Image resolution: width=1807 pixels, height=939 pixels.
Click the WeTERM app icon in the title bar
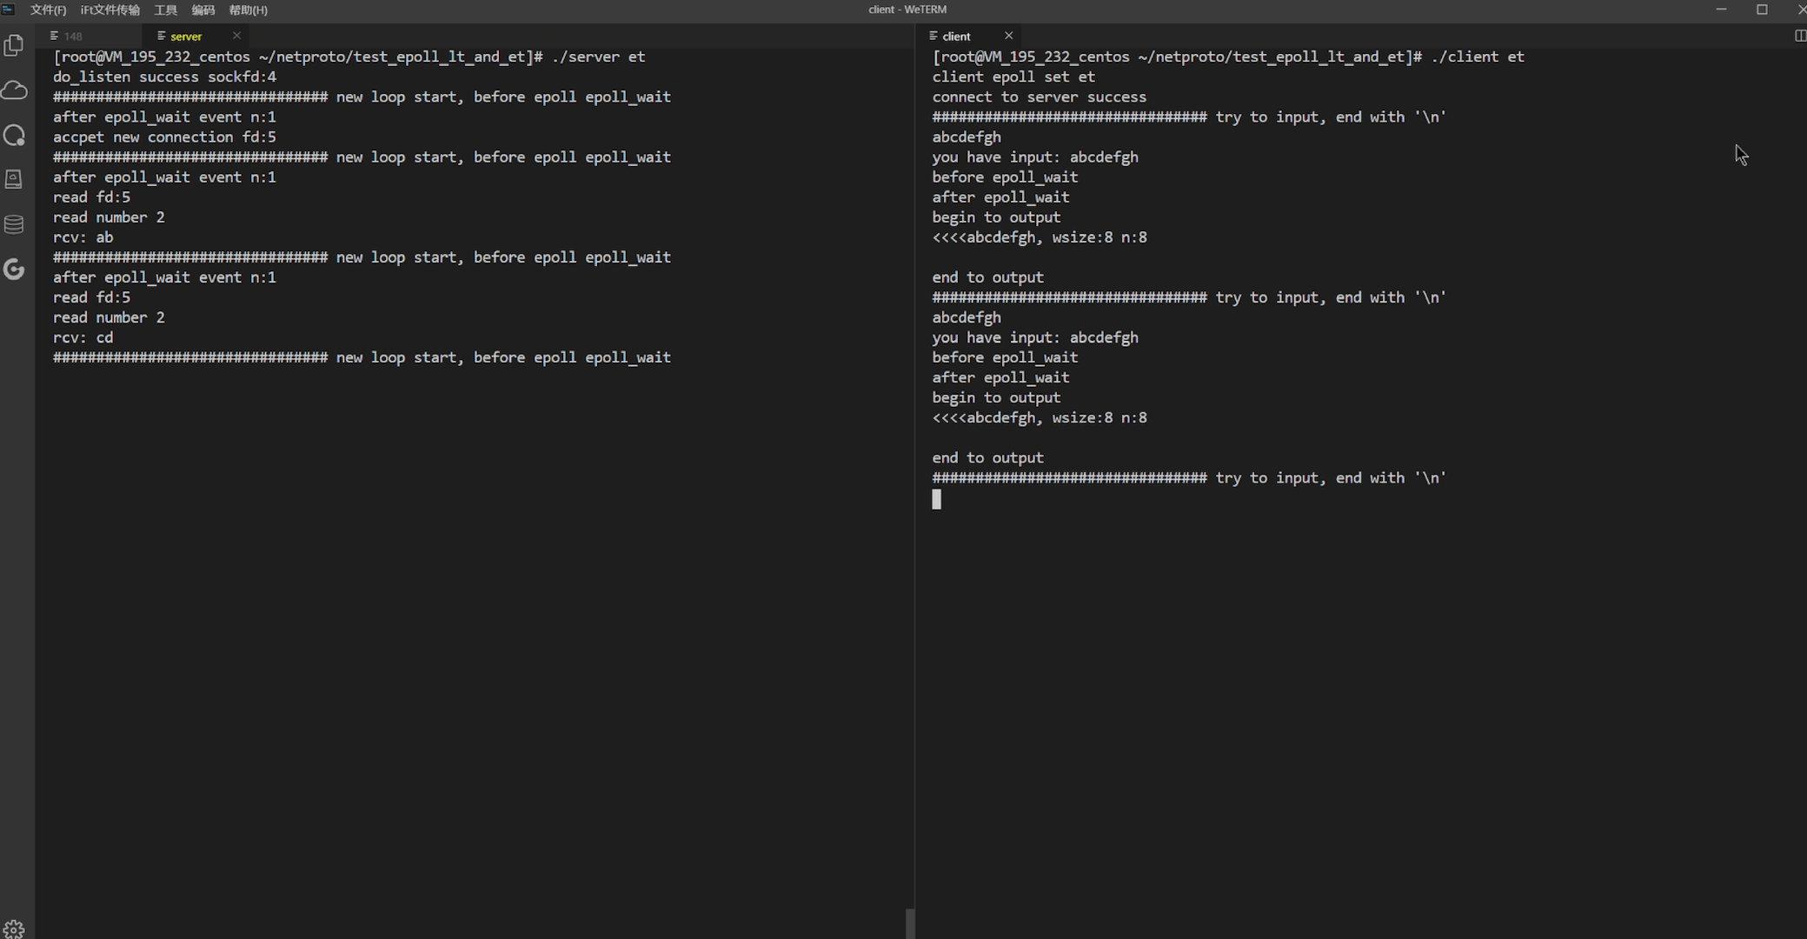(8, 9)
